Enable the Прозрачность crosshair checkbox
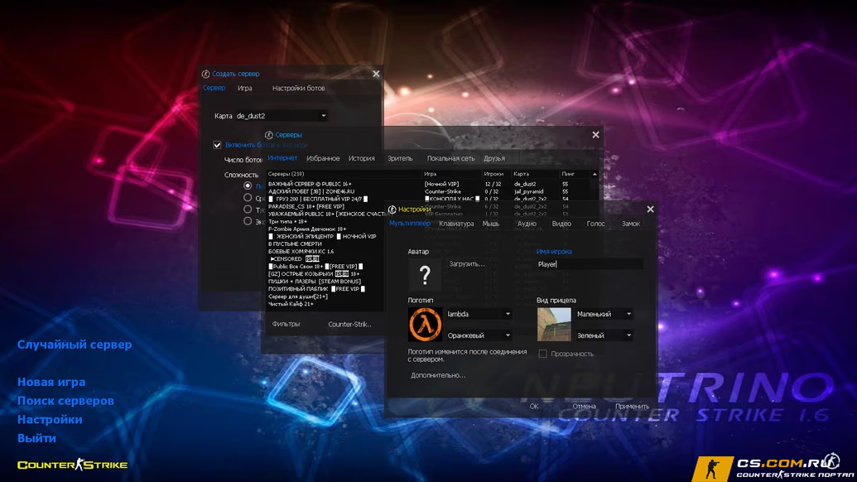Image resolution: width=857 pixels, height=482 pixels. pos(542,354)
